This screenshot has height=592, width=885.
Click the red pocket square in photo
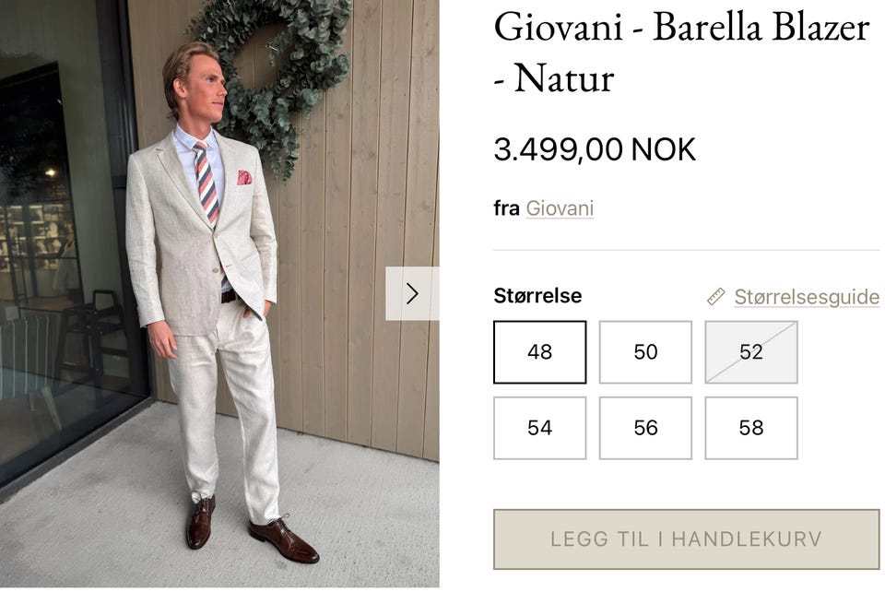coord(244,178)
